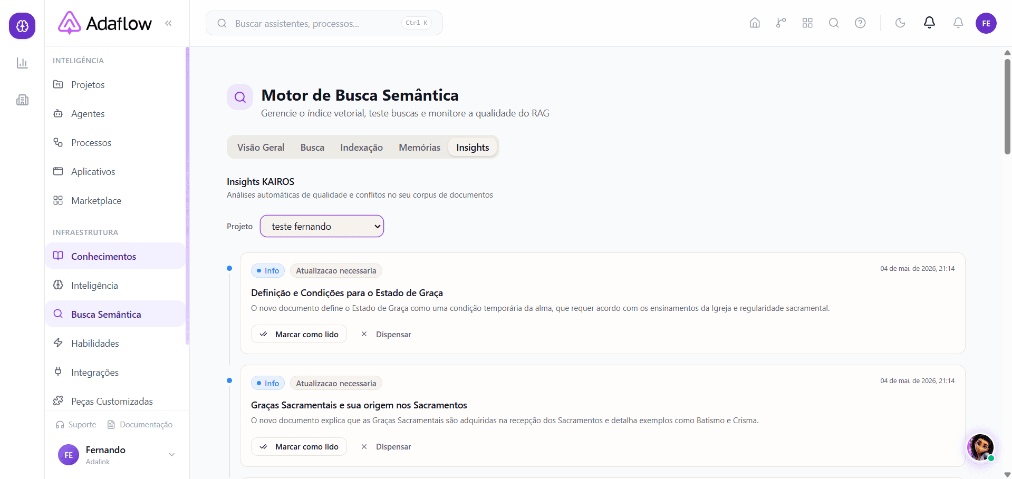Screen dimensions: 1012x479
Task: Switch to the Indexação tab
Action: [x=361, y=148]
